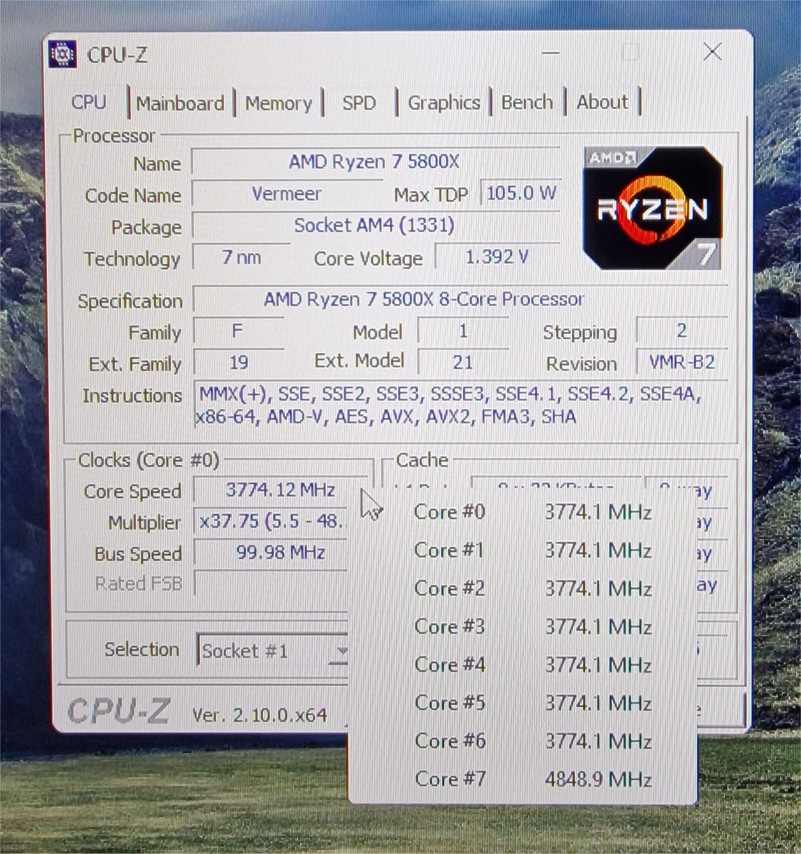Screen dimensions: 801x854
Task: Open the Memory tab
Action: 278,103
